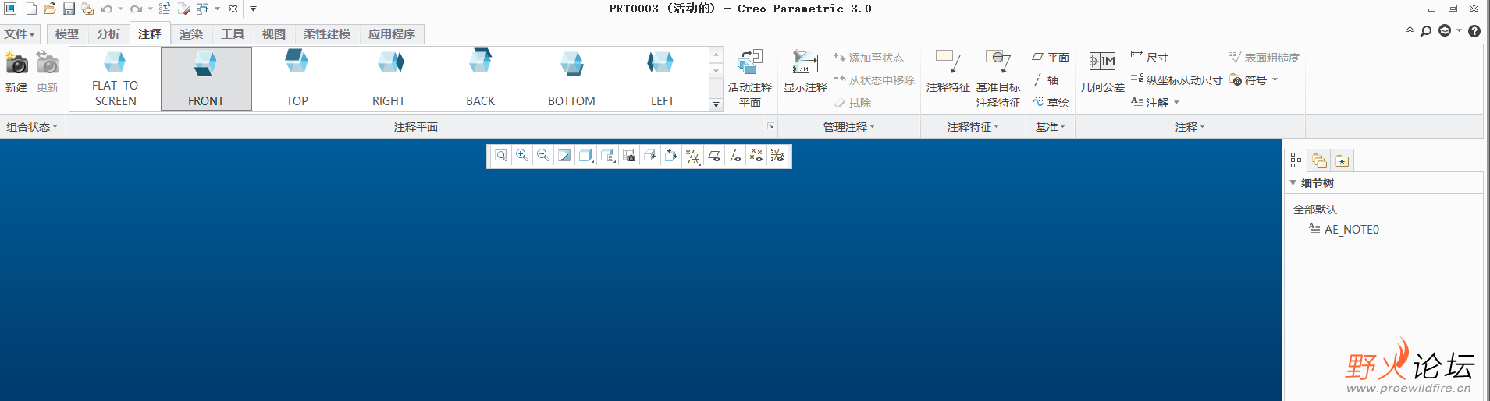The width and height of the screenshot is (1490, 401).
Task: Select the BACK annotation plane
Action: point(480,79)
